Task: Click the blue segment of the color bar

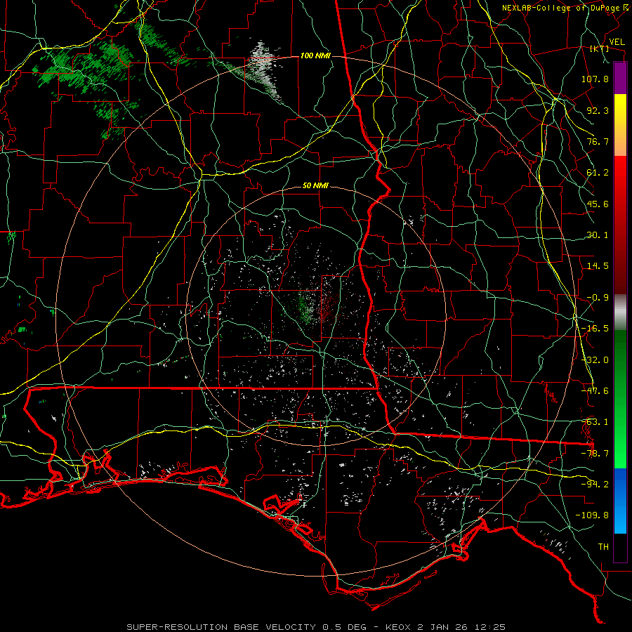Action: (x=620, y=501)
